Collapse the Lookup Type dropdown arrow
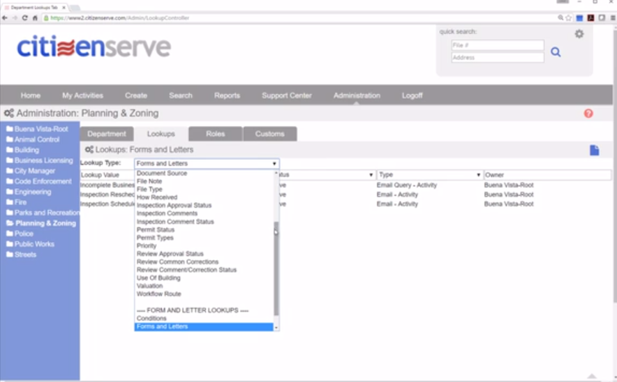 (x=274, y=164)
